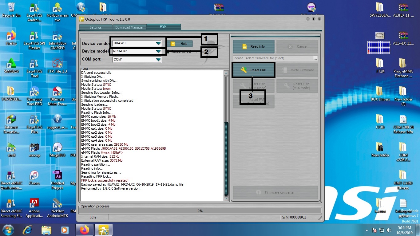Image resolution: width=420 pixels, height=236 pixels.
Task: Launch the shell desktop shortcut
Action: [11, 150]
